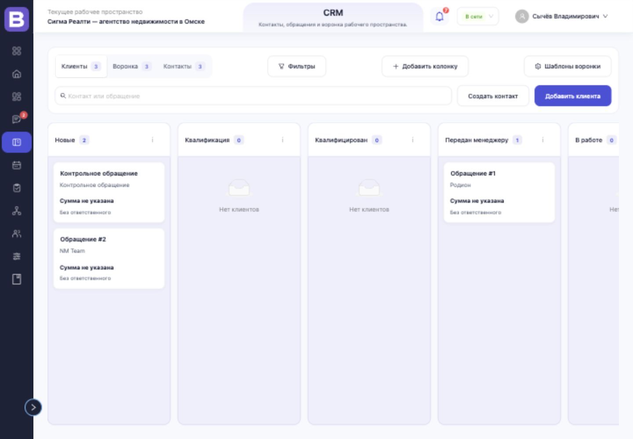Open the Фильтры button
The image size is (633, 439).
(x=297, y=66)
